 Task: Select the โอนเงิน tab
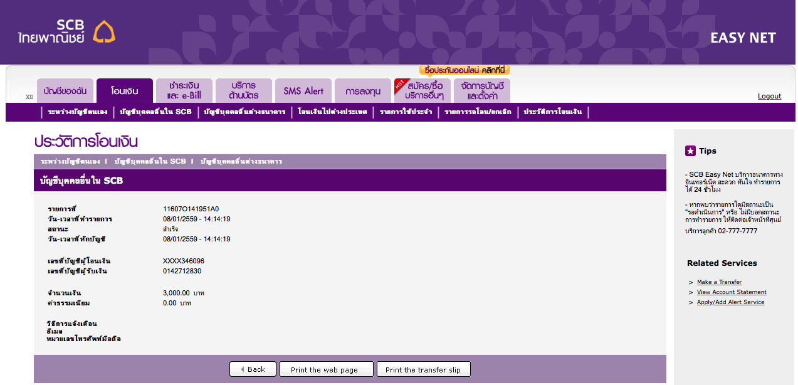click(x=125, y=91)
